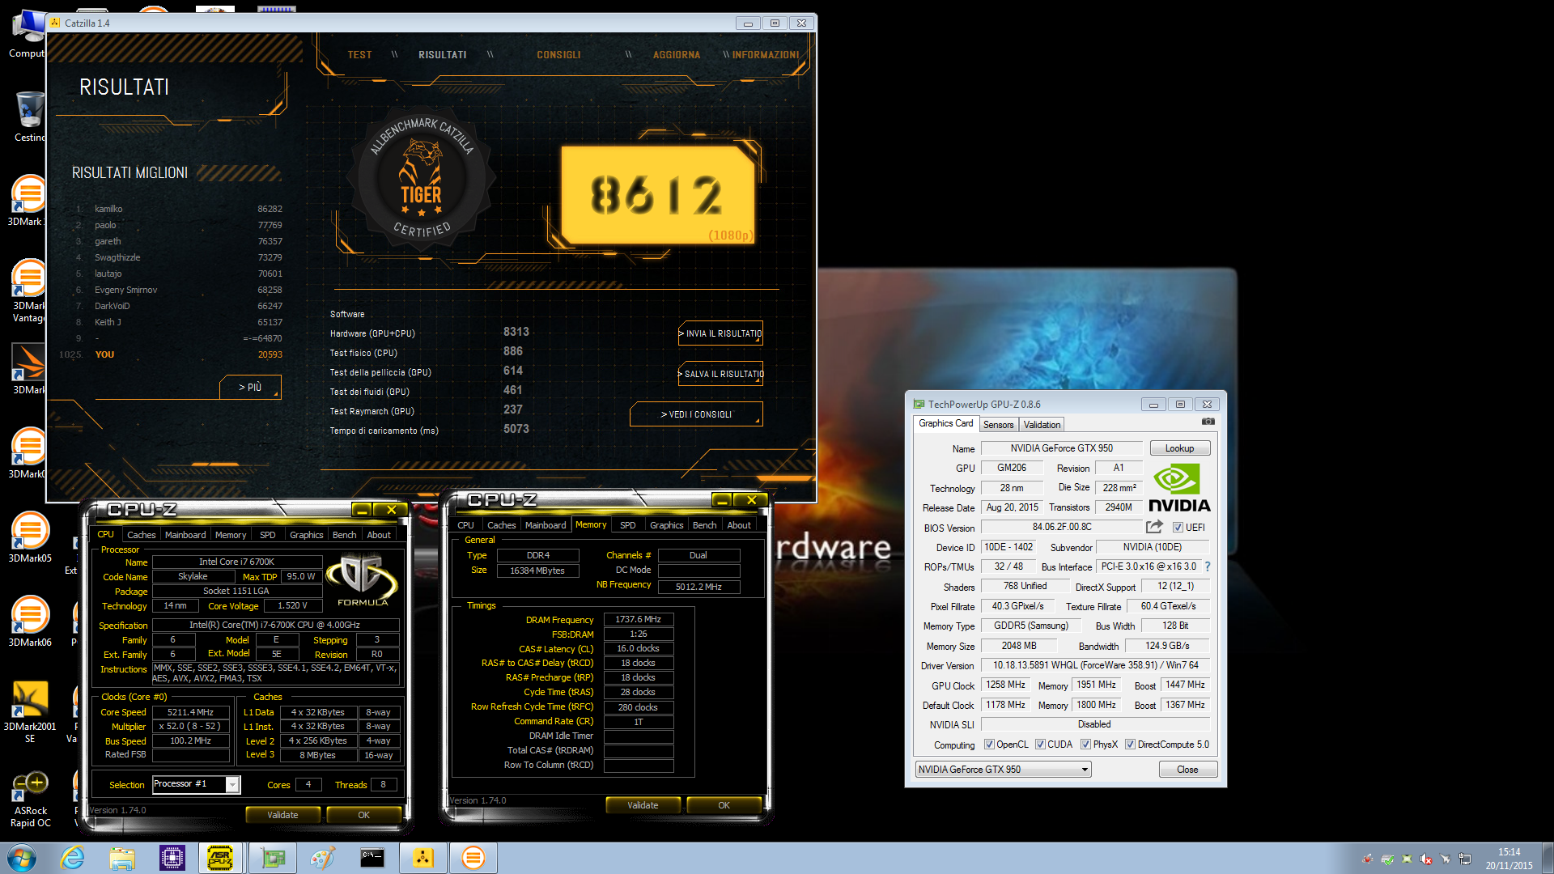Click the Core Speed 5211.4 MHz field

190,712
